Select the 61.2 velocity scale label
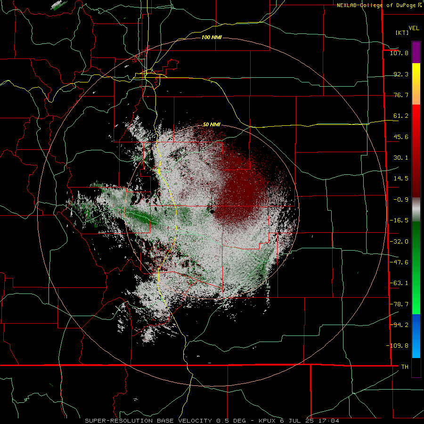 point(401,116)
